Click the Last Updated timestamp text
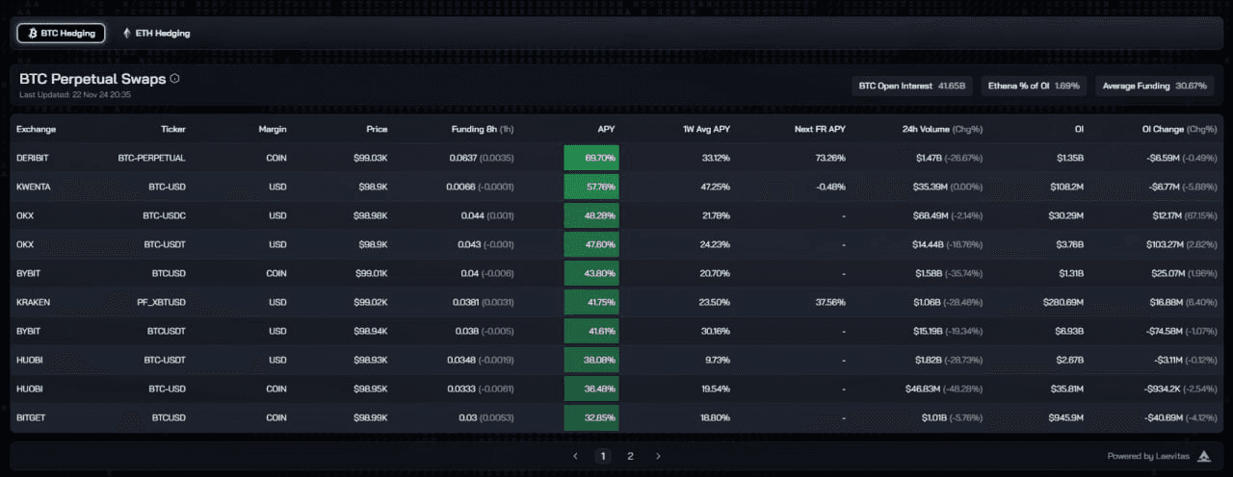This screenshot has width=1233, height=477. pos(75,94)
